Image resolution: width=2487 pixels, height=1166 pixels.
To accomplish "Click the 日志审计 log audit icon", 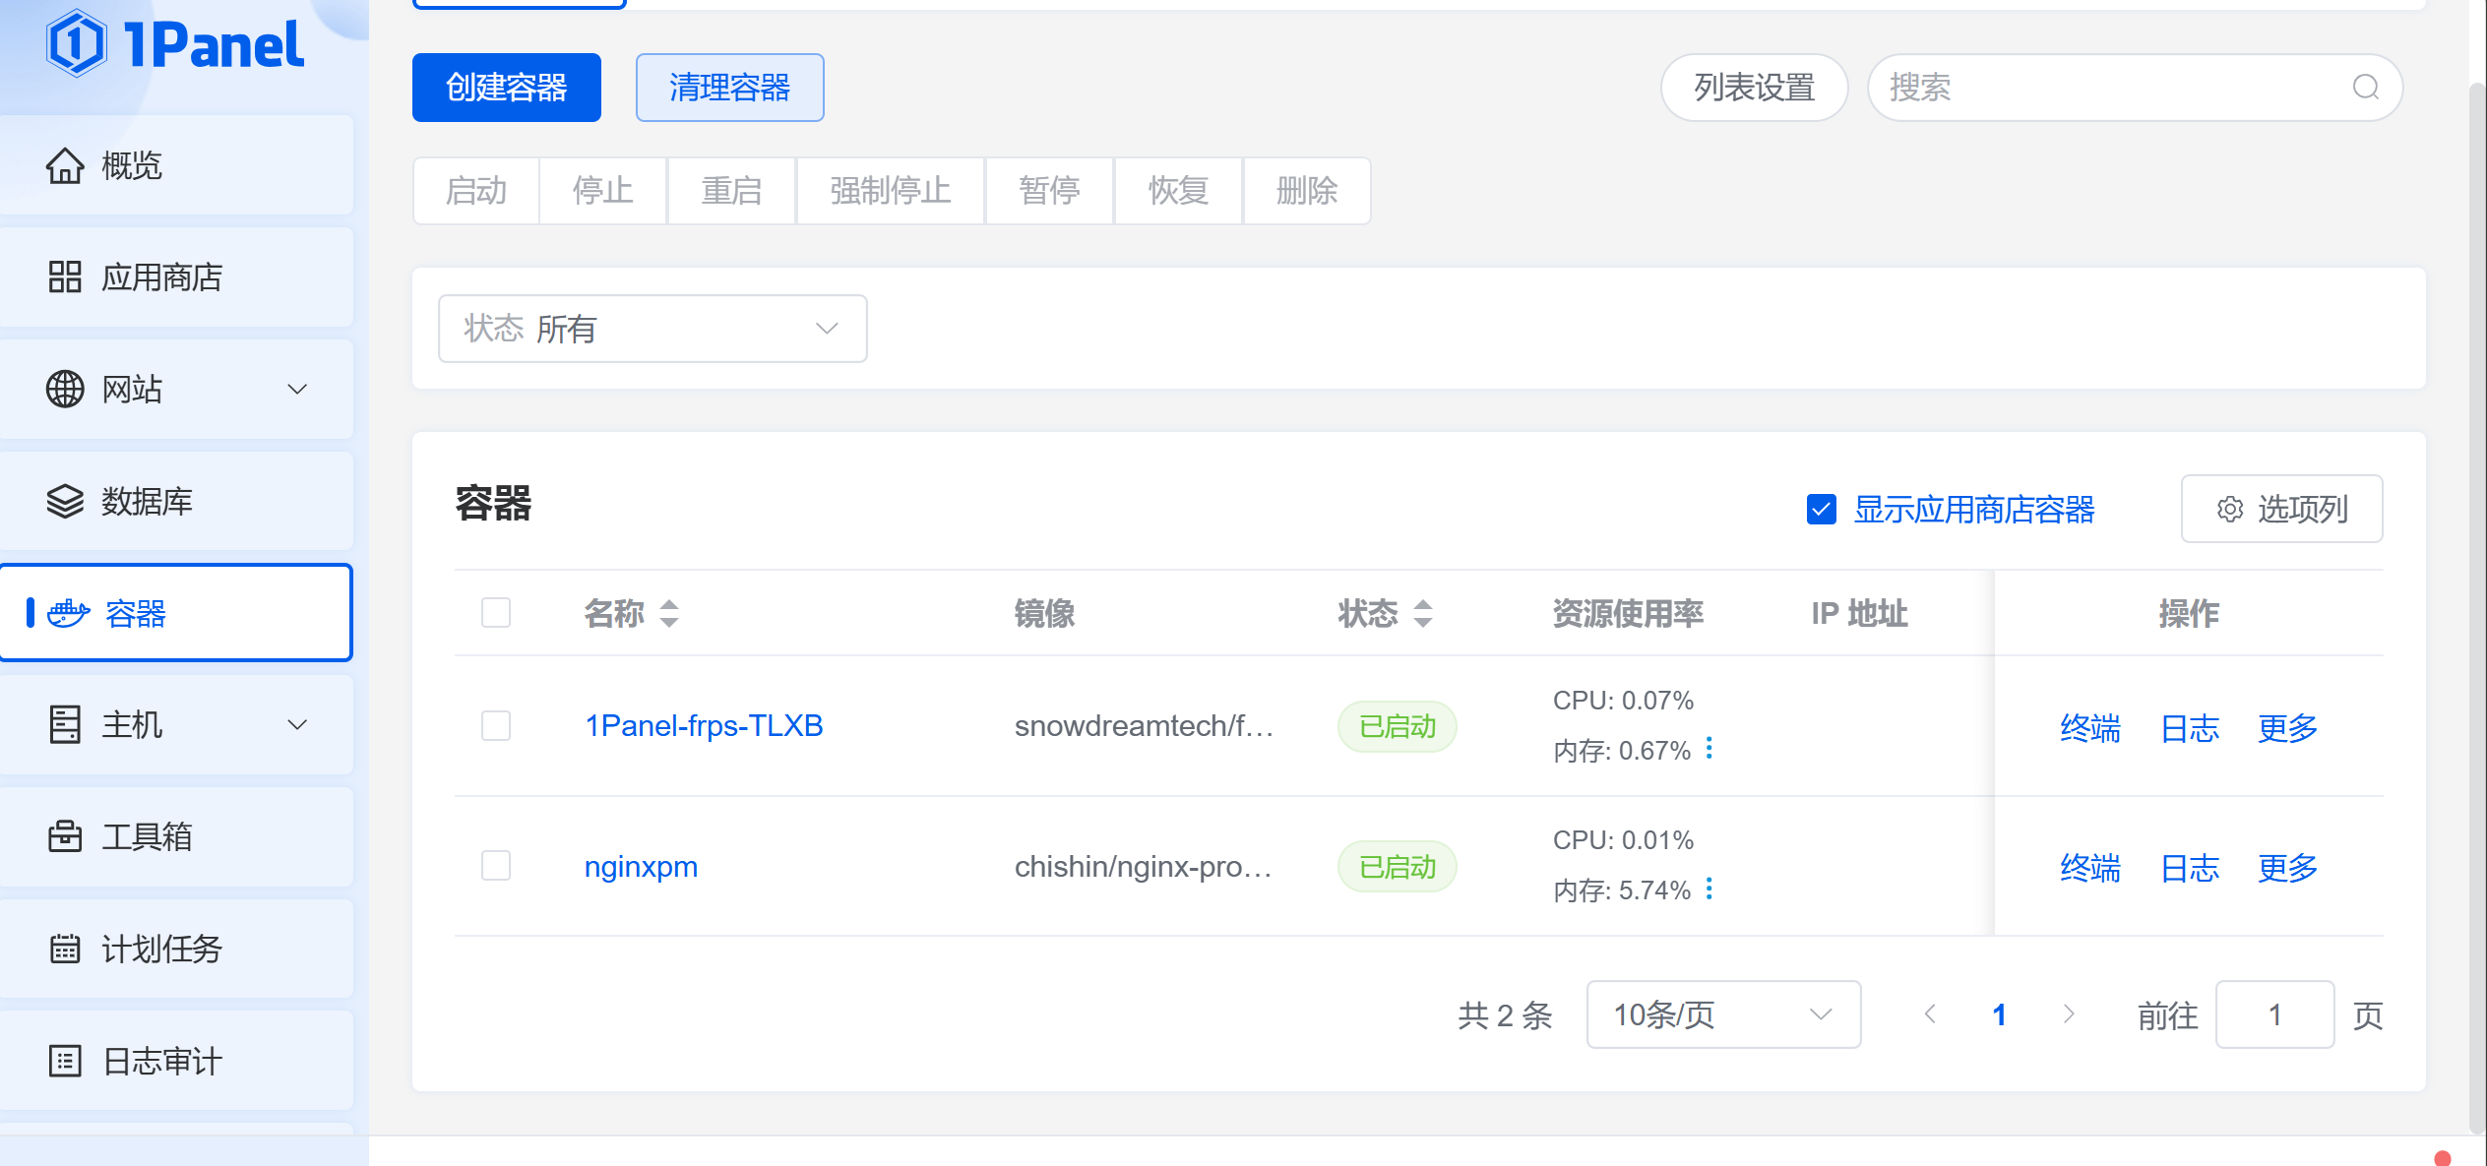I will click(x=65, y=1062).
